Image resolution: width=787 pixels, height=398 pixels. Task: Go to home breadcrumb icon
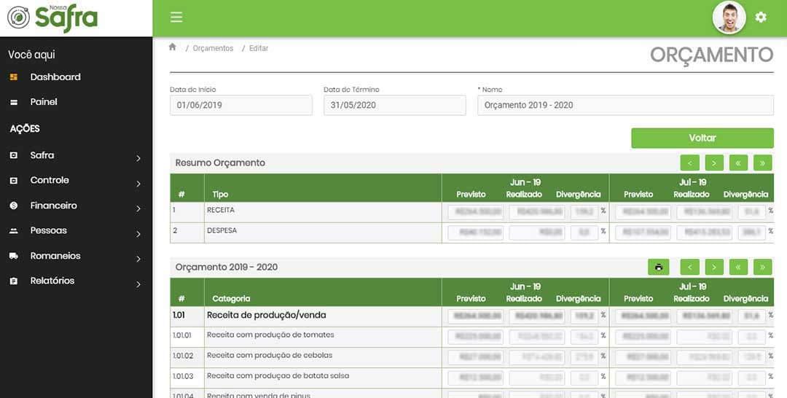(172, 47)
